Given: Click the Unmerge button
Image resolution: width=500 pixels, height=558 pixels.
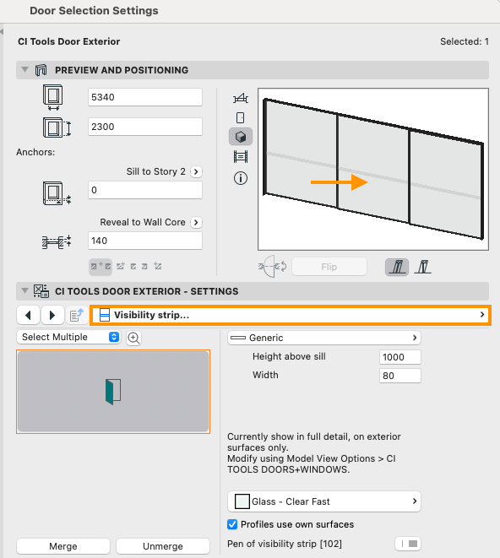Looking at the screenshot, I should click(163, 546).
